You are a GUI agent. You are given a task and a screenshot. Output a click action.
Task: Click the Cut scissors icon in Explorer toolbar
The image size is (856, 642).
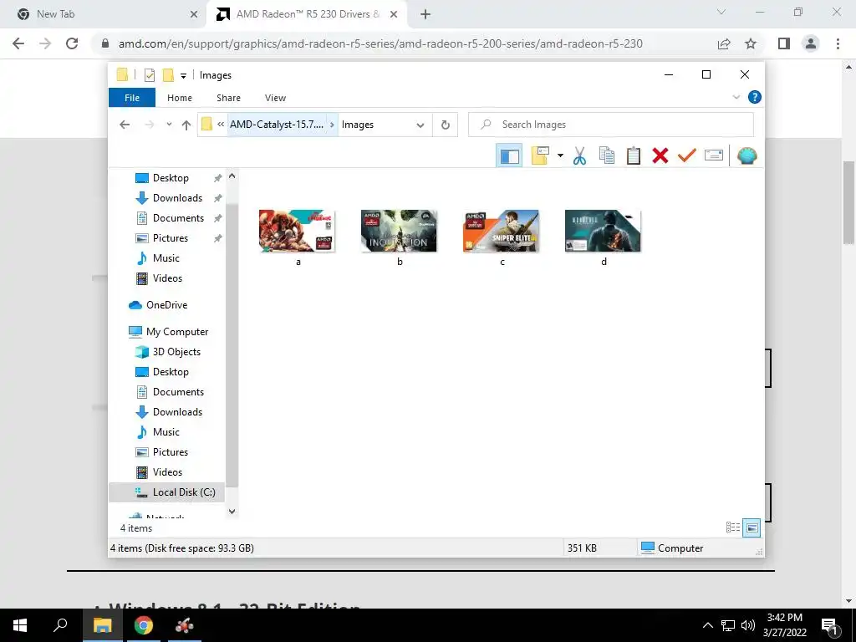[579, 156]
